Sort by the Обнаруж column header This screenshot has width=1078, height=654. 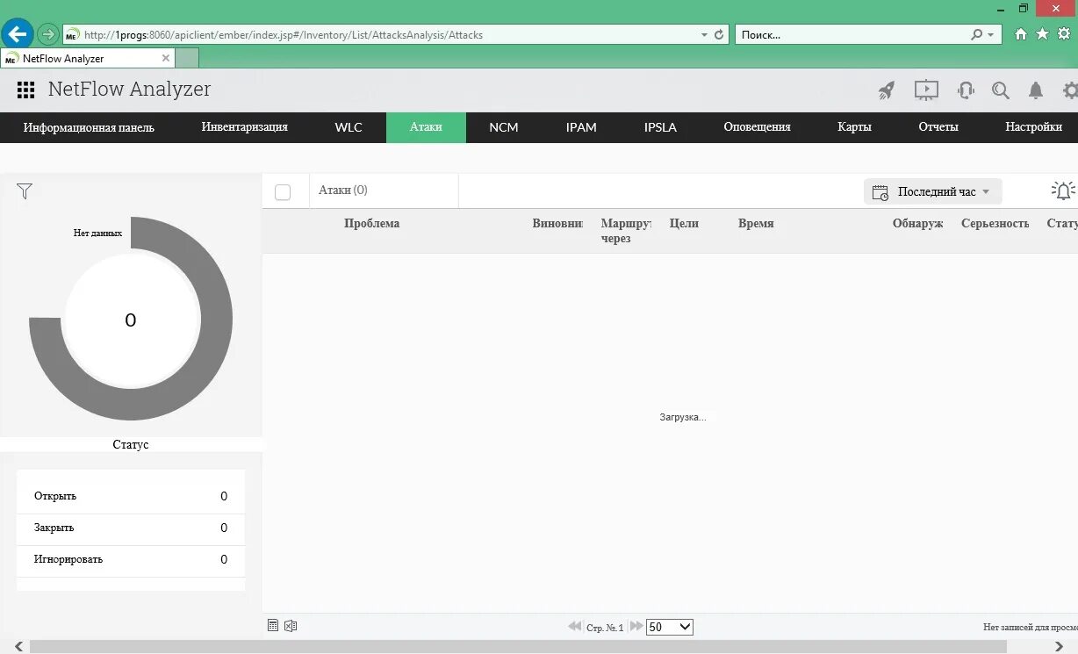coord(917,224)
